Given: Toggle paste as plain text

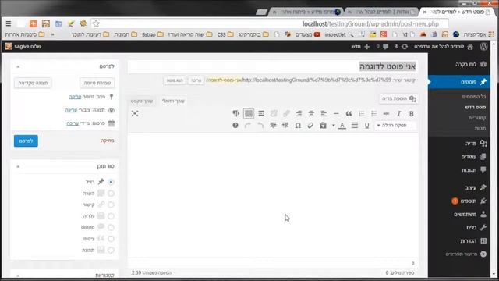Looking at the screenshot, I should pyautogui.click(x=323, y=126).
